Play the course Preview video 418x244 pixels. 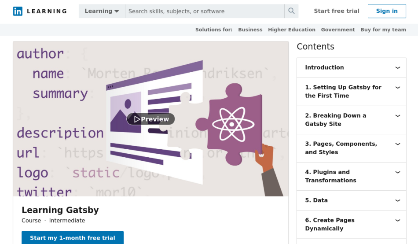coord(151,119)
